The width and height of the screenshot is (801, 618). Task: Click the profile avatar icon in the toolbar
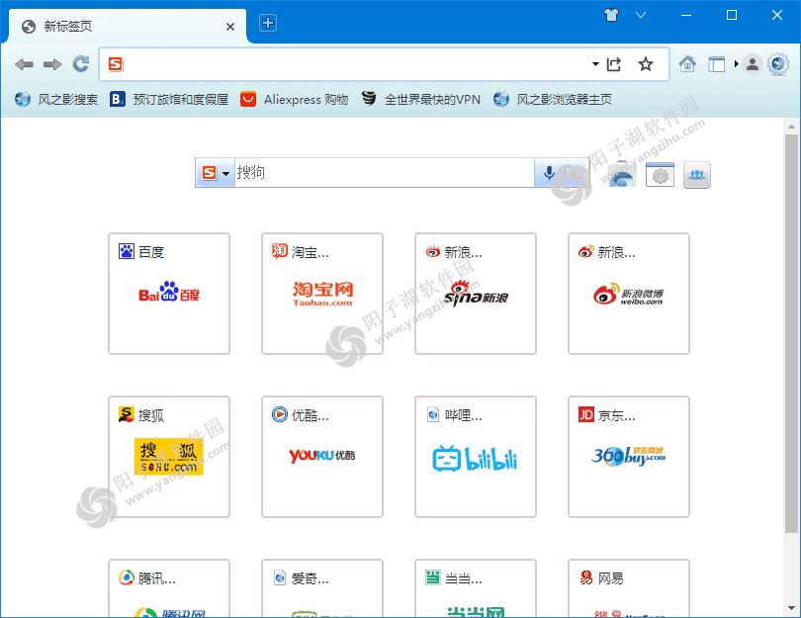click(753, 63)
